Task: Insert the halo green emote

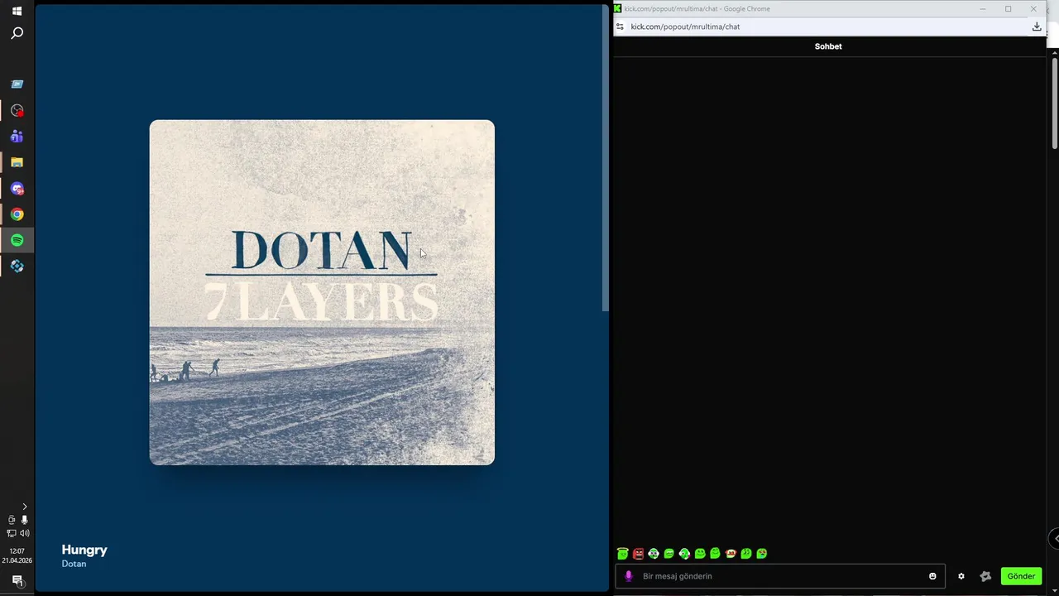Action: tap(623, 554)
